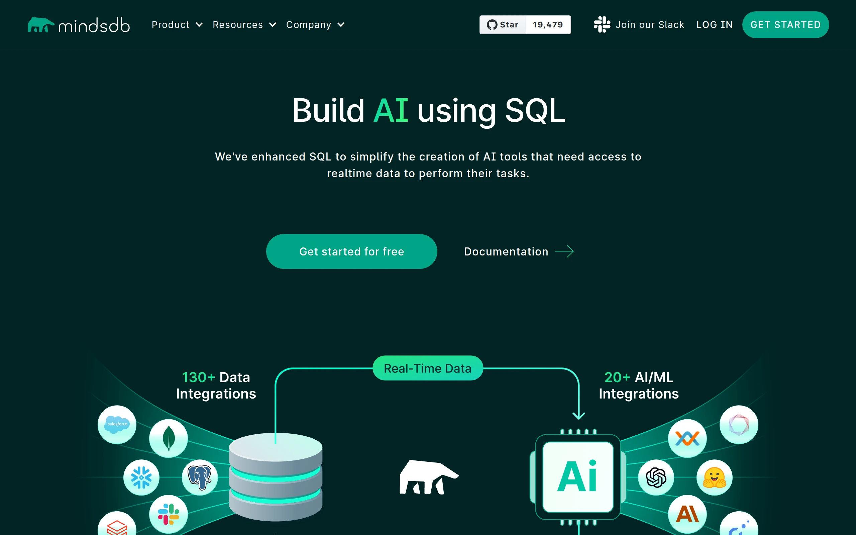The width and height of the screenshot is (856, 535).
Task: Click the Anthropic AI logo icon
Action: point(687,514)
